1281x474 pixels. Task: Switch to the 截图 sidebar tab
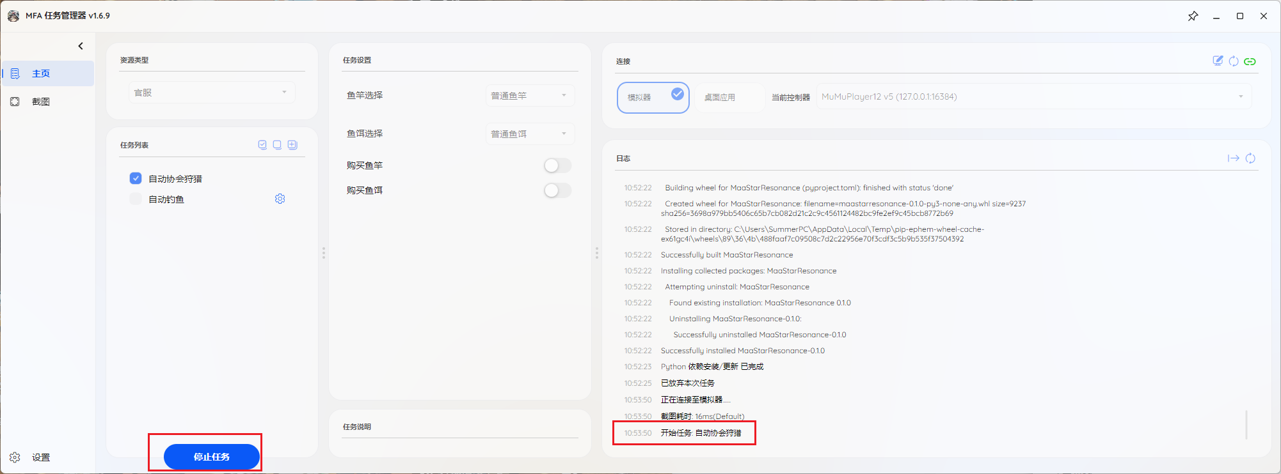tap(40, 102)
